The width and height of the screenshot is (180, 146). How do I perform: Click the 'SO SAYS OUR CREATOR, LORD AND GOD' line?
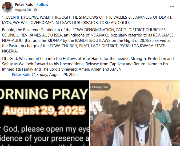[93, 23]
